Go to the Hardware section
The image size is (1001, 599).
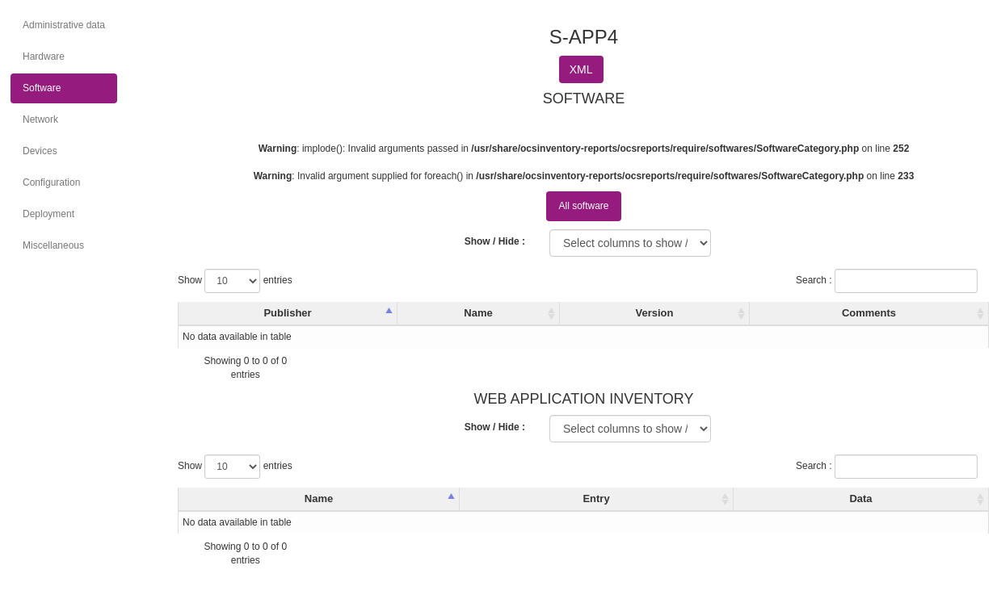(x=44, y=57)
